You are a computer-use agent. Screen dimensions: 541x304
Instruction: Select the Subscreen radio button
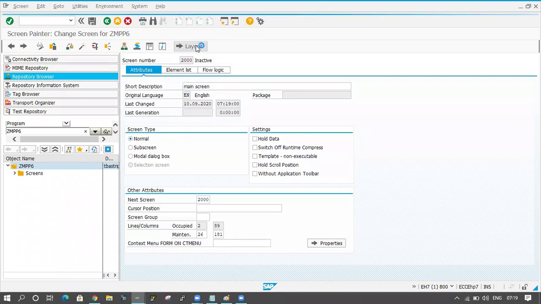(131, 147)
